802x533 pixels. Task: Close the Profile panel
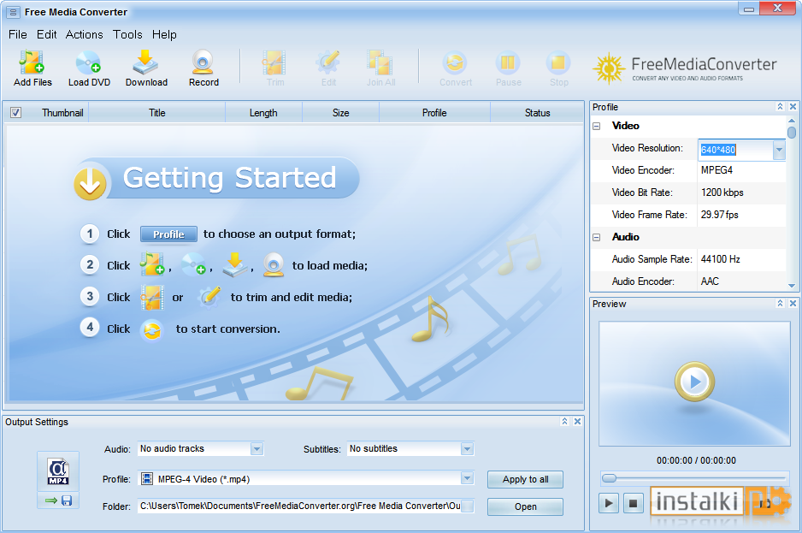point(793,106)
